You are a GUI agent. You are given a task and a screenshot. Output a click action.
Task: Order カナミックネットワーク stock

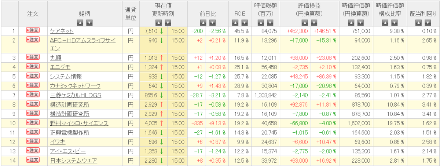33,85
